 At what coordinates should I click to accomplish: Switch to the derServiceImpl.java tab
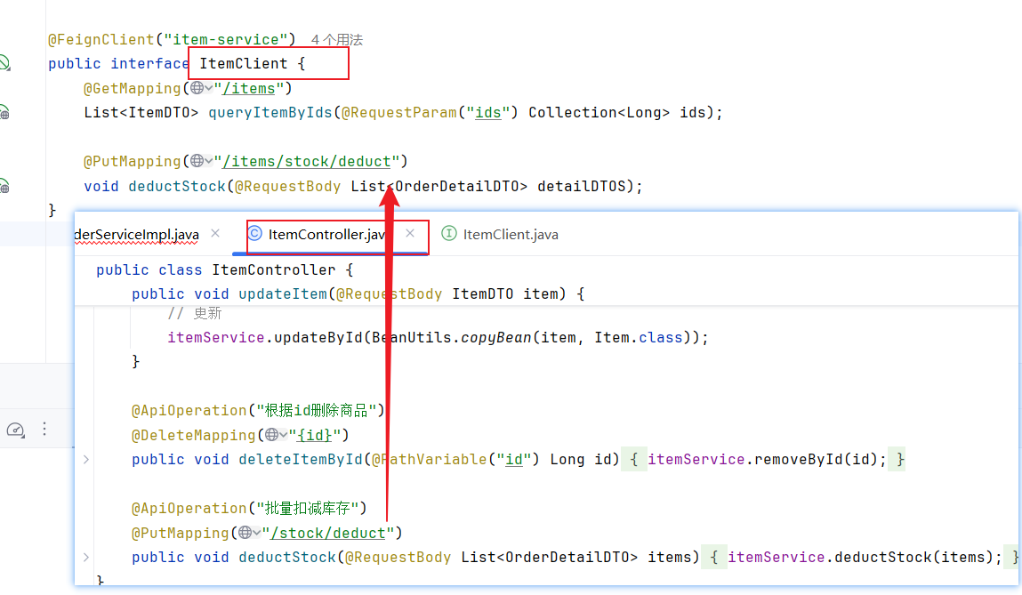[136, 235]
